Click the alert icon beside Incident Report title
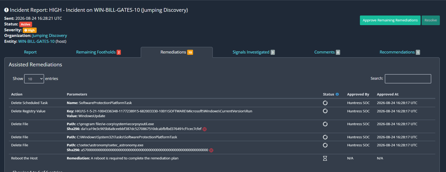Screen dimensions: 446x172 tap(6, 10)
